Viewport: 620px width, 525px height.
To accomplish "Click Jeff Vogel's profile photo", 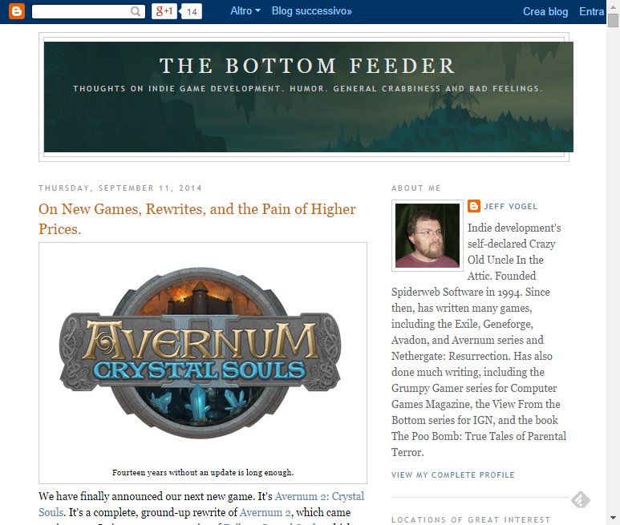I will (427, 236).
